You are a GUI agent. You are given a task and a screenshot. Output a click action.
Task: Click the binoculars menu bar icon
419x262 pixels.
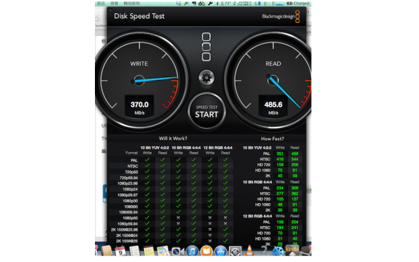202,3
